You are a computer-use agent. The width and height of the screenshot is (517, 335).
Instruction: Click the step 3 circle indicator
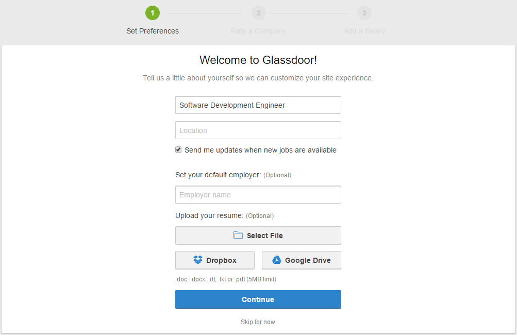point(364,13)
